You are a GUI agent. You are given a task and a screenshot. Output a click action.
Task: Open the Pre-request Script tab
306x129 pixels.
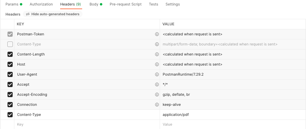coord(126,4)
